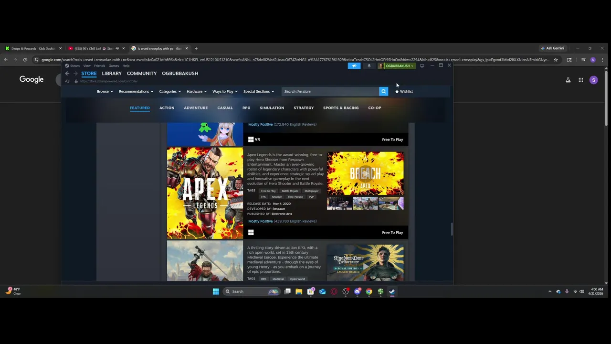Click the Chrome address bar URL

tap(295, 60)
